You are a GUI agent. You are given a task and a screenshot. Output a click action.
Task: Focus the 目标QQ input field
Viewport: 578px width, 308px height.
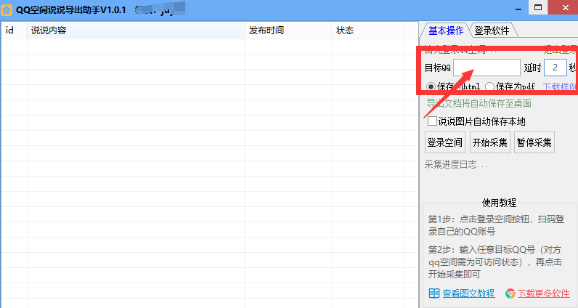[x=487, y=68]
